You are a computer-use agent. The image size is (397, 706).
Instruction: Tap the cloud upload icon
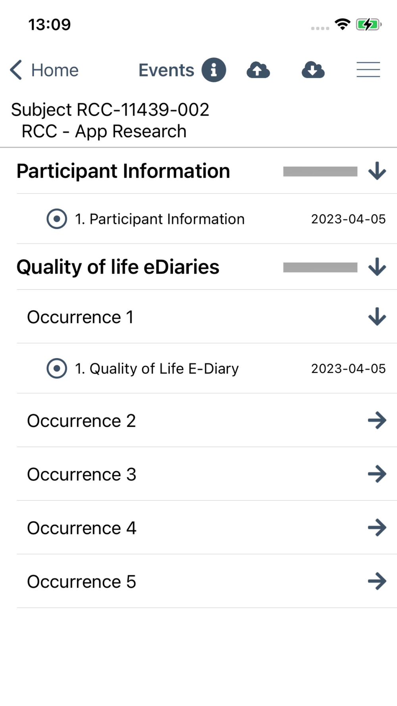258,70
